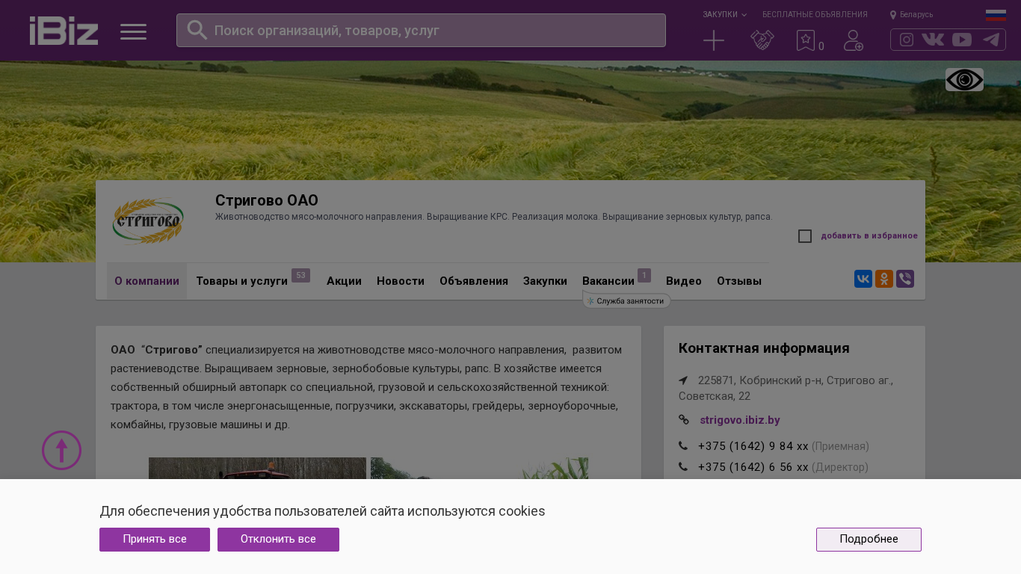Open the Вакансии tab
1021x574 pixels.
[608, 281]
